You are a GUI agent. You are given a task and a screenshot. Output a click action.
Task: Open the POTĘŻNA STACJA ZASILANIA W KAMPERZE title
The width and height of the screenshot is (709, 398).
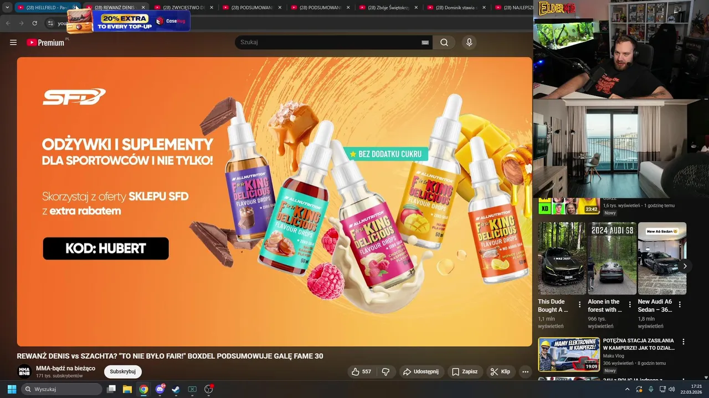click(639, 344)
